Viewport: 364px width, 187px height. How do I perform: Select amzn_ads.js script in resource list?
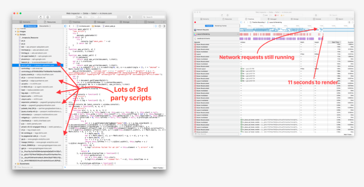click(x=38, y=65)
